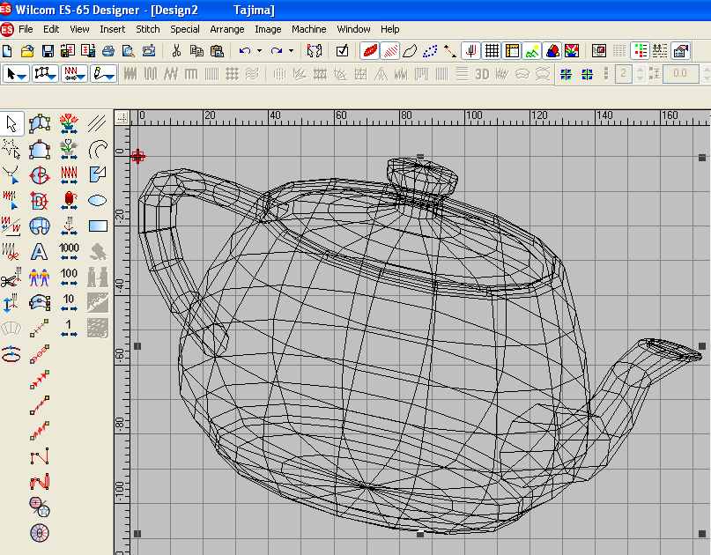Screen dimensions: 711x555
Task: Open the Stitch menu
Action: click(148, 29)
